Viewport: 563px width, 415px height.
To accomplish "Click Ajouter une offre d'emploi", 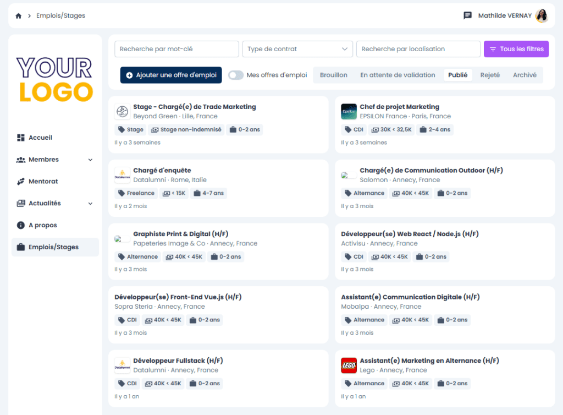I will [170, 75].
